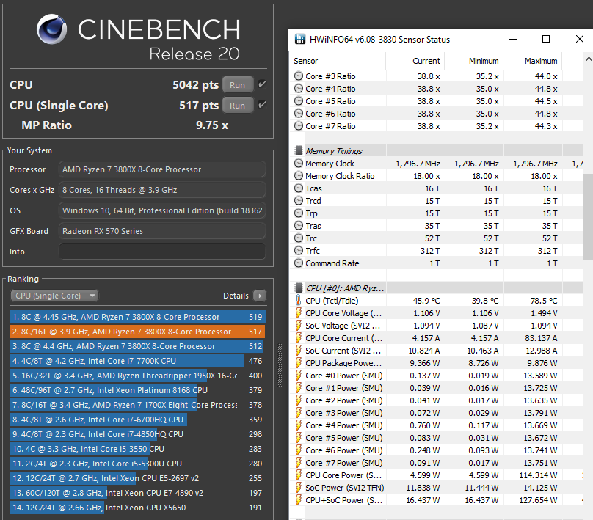Select ranking entry Xeon CPU E7-4890 v2
This screenshot has width=593, height=520.
pyautogui.click(x=137, y=493)
